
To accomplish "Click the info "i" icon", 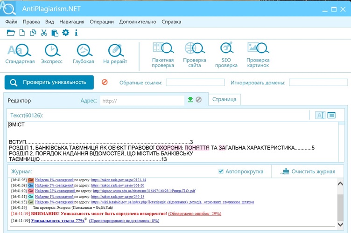I will pyautogui.click(x=76, y=33).
